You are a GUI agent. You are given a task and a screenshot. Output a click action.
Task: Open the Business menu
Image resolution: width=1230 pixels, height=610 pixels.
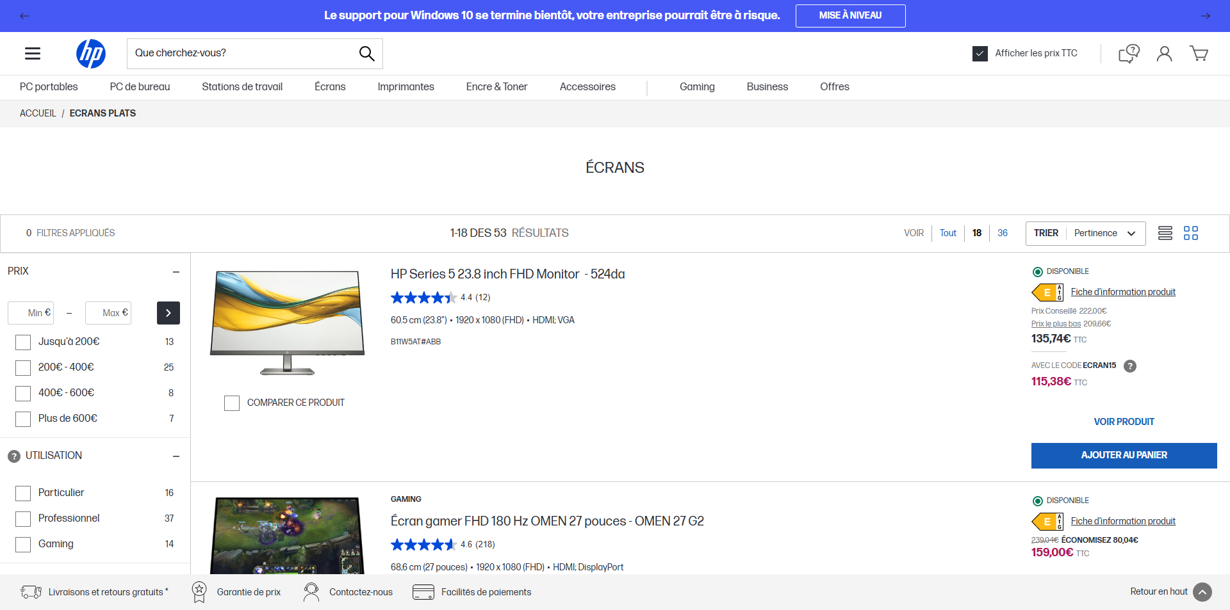click(767, 87)
